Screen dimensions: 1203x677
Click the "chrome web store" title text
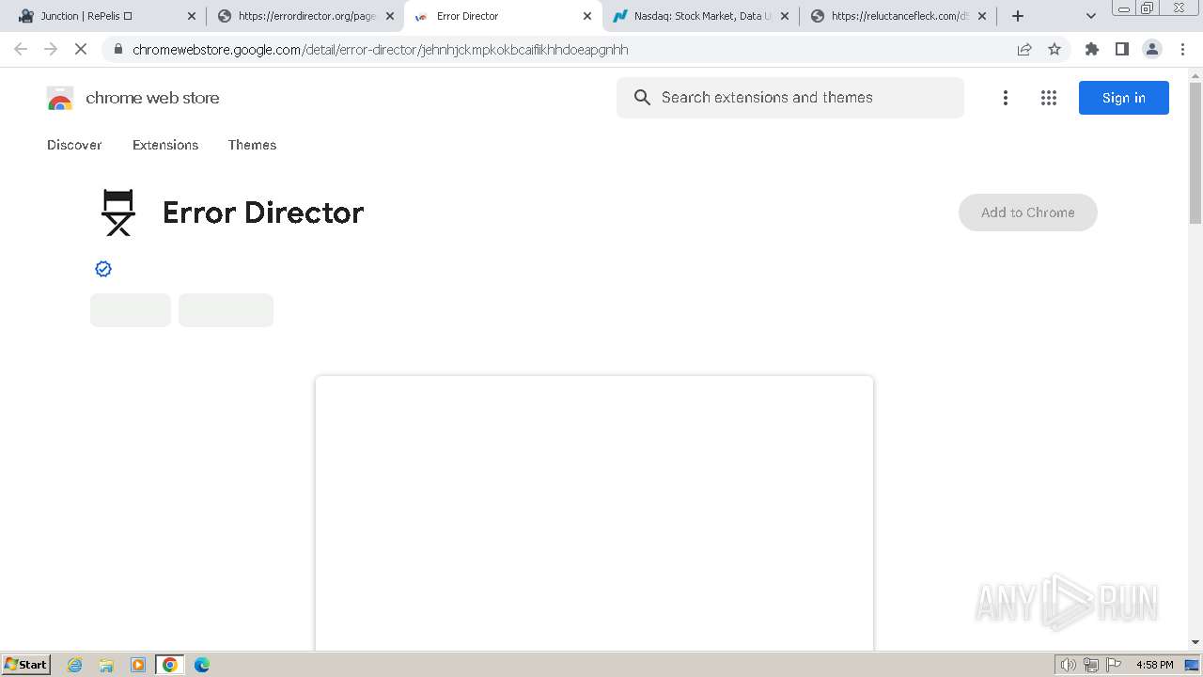pyautogui.click(x=152, y=98)
